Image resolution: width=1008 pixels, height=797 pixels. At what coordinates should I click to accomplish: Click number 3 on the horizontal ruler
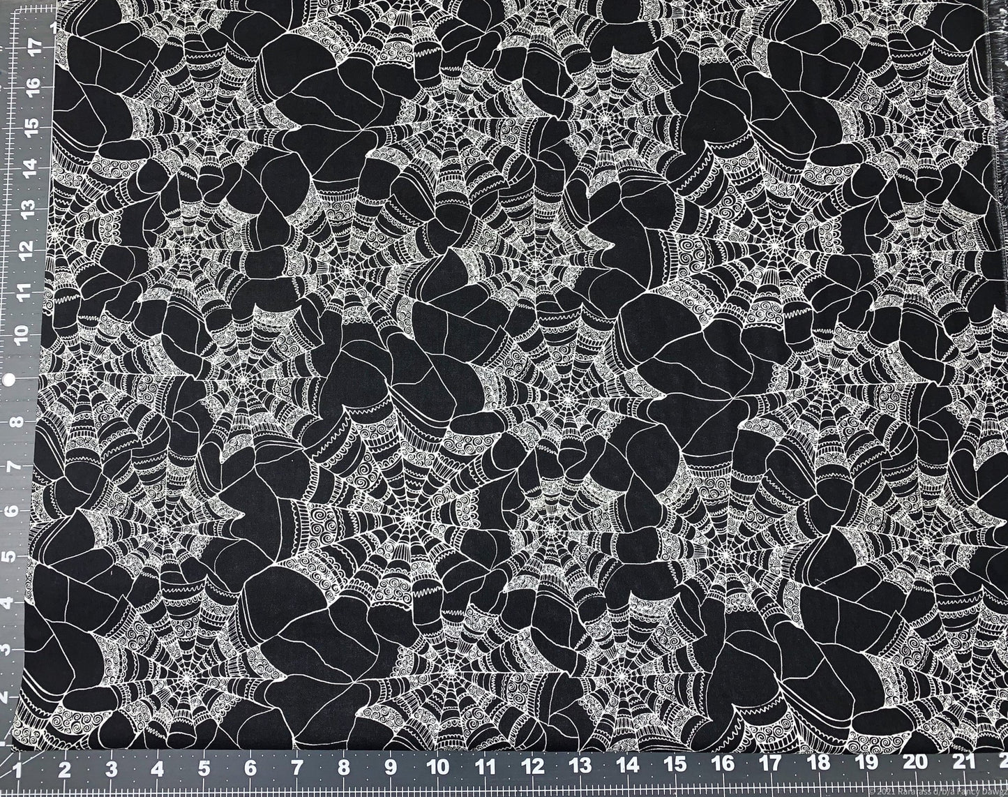[x=112, y=770]
